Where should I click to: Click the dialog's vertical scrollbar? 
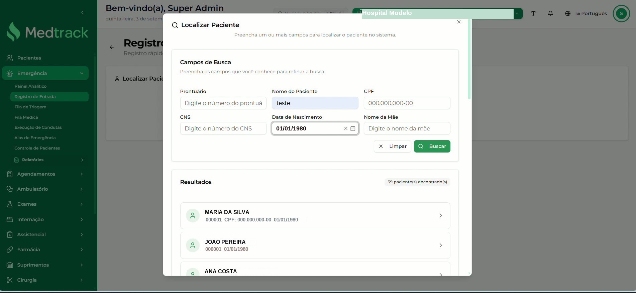469,59
